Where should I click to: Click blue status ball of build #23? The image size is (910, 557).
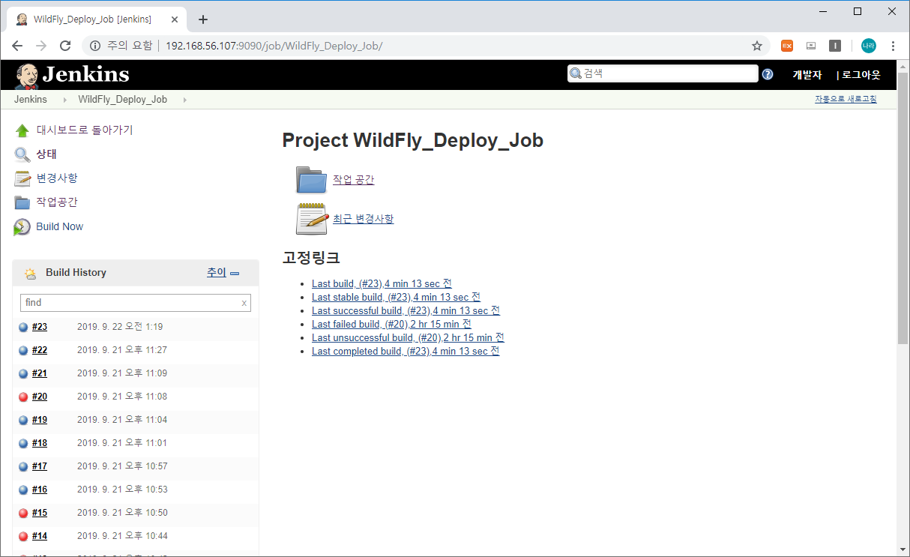[x=23, y=327]
